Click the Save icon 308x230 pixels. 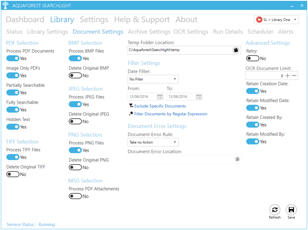(291, 210)
